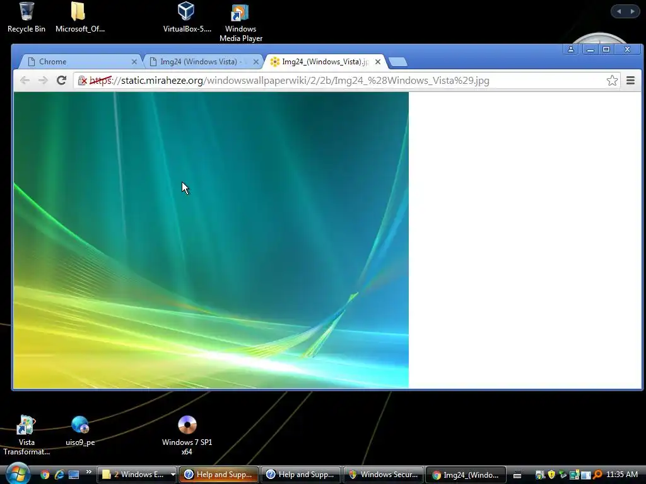Screen dimensions: 646x484
Task: Click sidebar next gadget arrow
Action: click(x=632, y=11)
